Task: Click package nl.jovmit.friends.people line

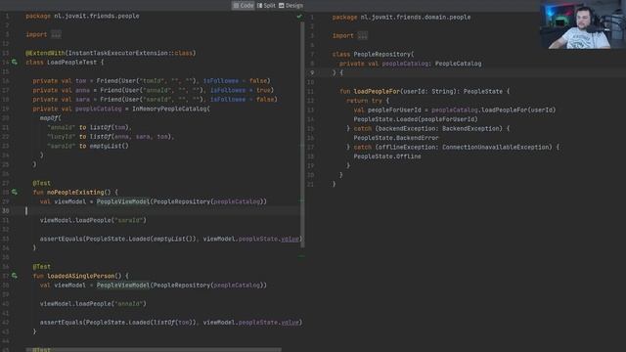Action: (82, 16)
